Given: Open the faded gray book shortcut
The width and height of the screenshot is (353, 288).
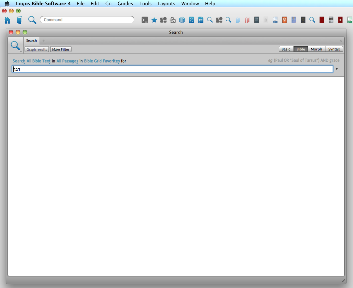Looking at the screenshot, I should (x=266, y=20).
